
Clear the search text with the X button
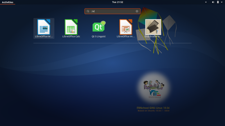[137, 11]
